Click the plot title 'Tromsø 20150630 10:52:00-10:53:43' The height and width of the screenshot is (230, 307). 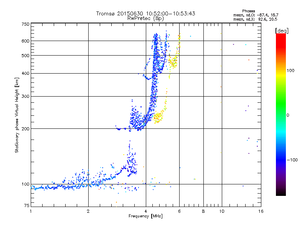tap(145, 13)
